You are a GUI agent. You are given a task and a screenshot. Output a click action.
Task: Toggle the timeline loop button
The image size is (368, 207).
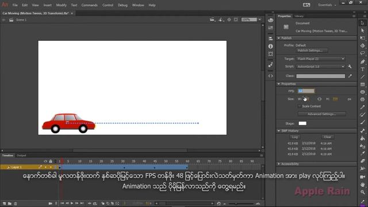[x=95, y=204]
